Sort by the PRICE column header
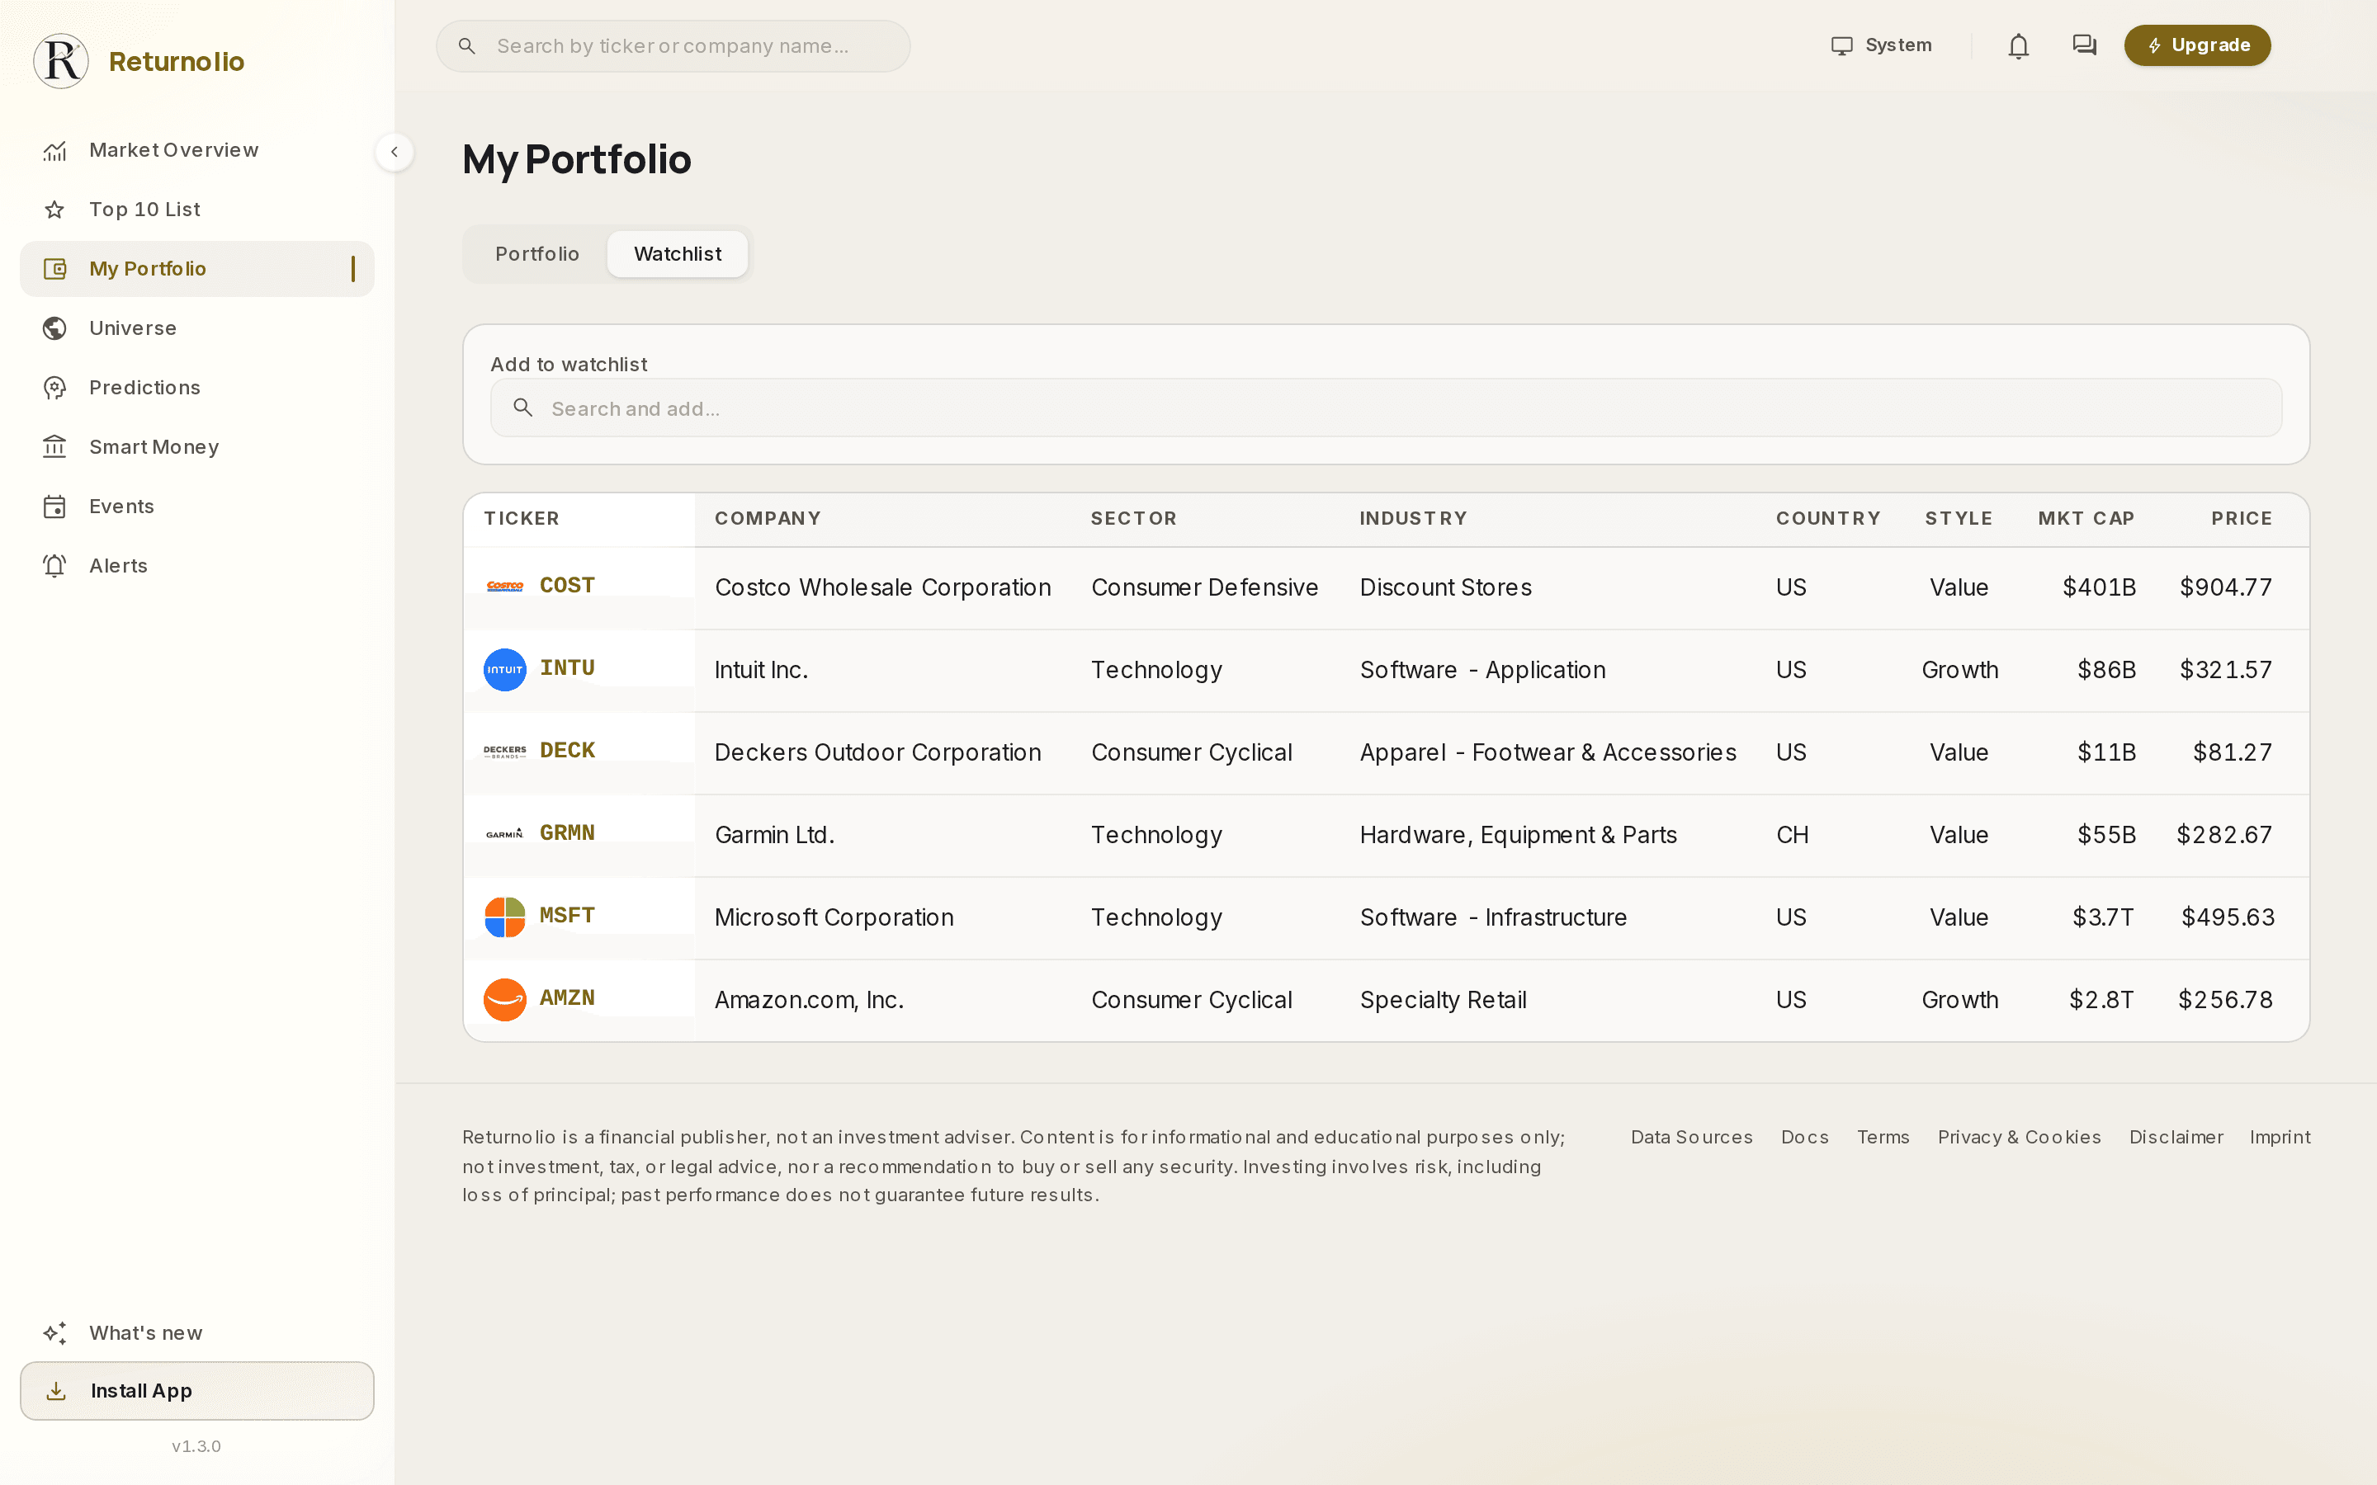The height and width of the screenshot is (1485, 2377). (2242, 519)
